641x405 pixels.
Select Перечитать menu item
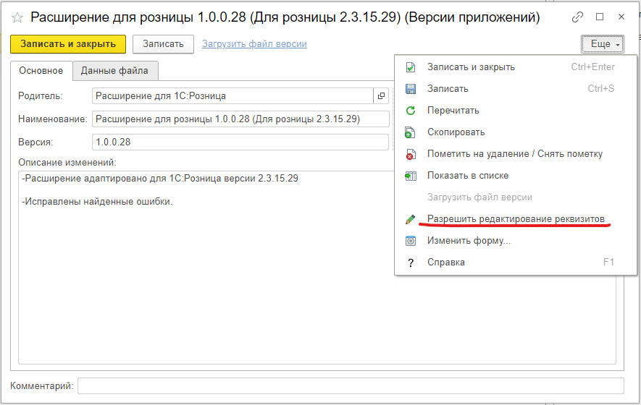[516, 110]
